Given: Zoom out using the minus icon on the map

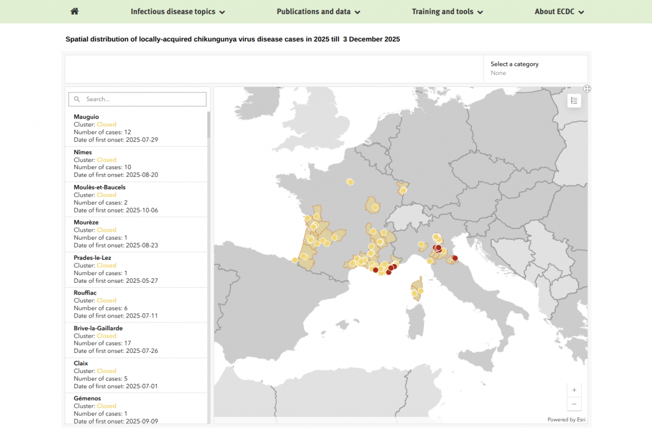Looking at the screenshot, I should 574,404.
